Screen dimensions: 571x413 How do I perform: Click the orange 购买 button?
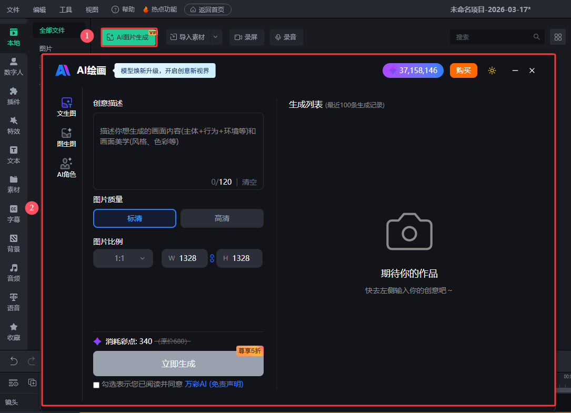click(463, 70)
